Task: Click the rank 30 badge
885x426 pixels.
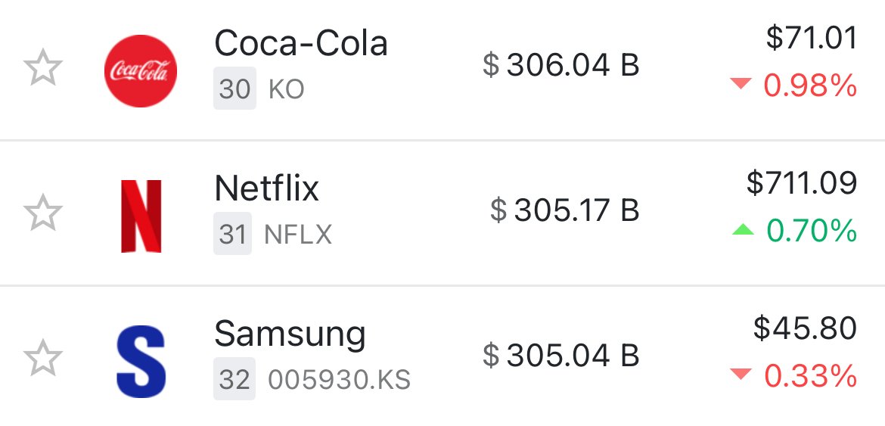Action: coord(234,89)
